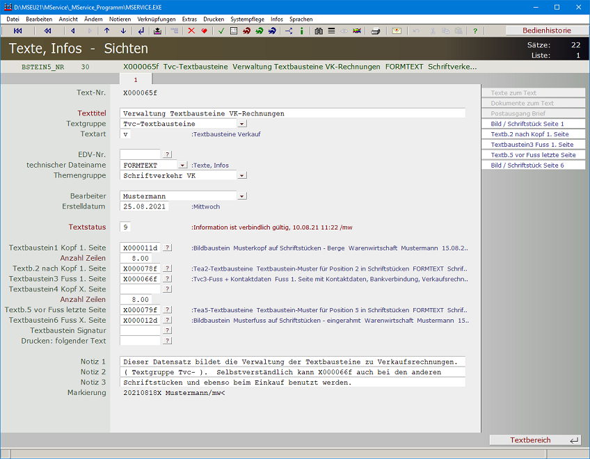Jump to first record toolbar icon
This screenshot has height=459, width=590.
click(x=18, y=31)
